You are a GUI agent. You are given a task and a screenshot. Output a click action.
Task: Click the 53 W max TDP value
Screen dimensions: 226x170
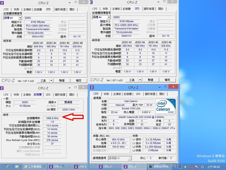[149, 105]
